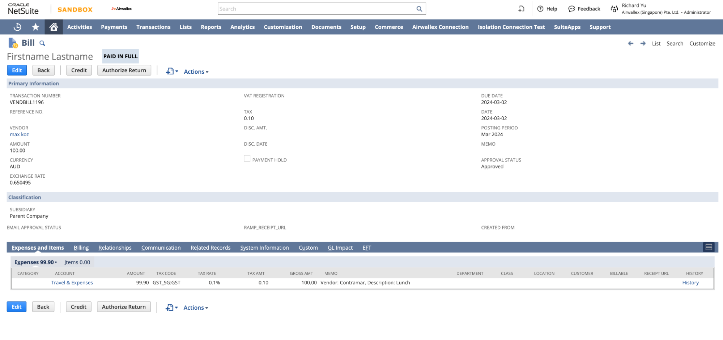Open the Recent Records clock icon
Viewport: 723px width, 340px height.
[x=17, y=27]
